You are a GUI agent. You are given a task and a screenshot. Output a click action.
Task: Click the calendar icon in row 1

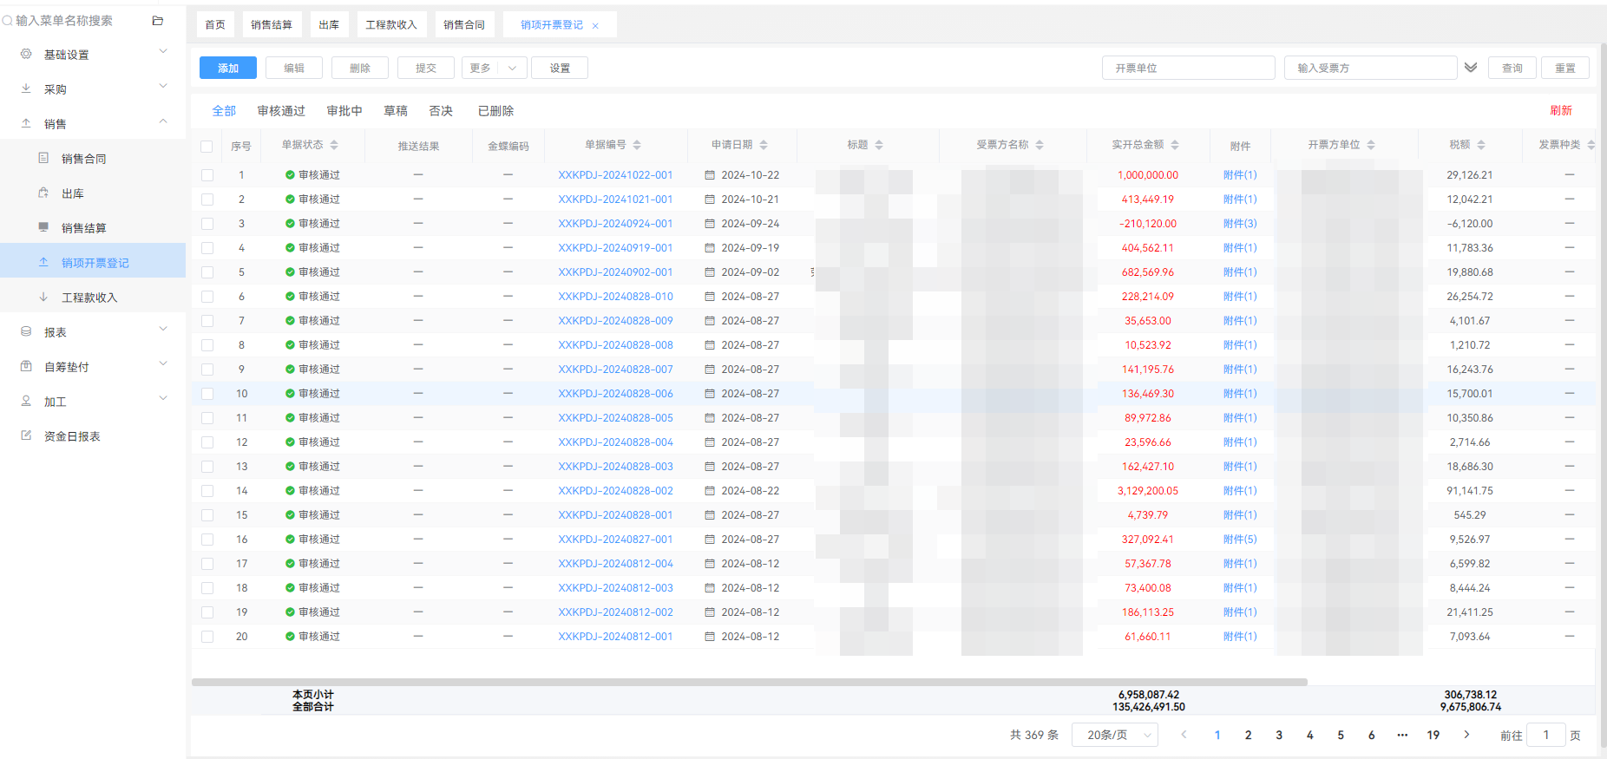coord(710,175)
